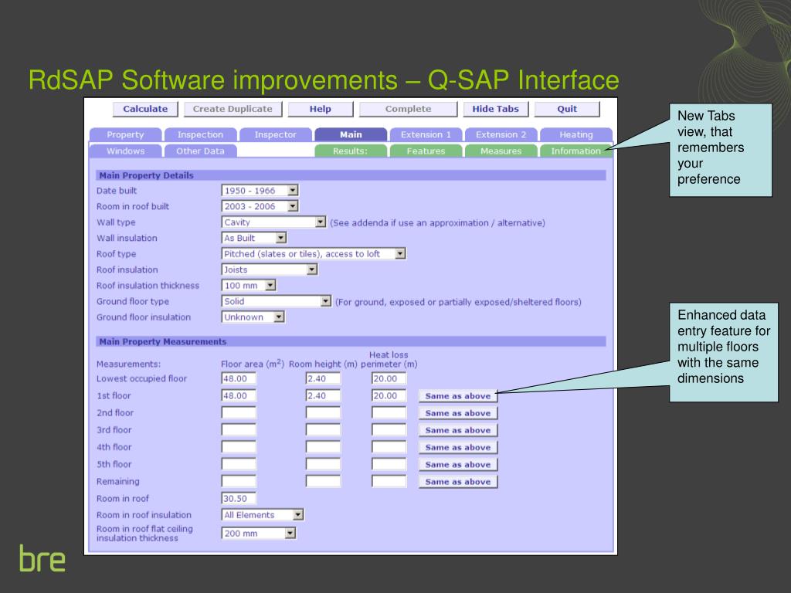Image resolution: width=791 pixels, height=593 pixels.
Task: Click the Main Property Measurements header
Action: [351, 341]
